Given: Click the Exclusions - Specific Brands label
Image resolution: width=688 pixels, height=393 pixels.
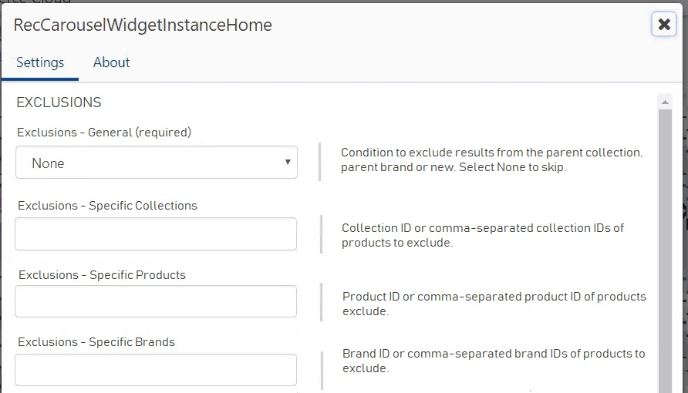Looking at the screenshot, I should point(96,342).
